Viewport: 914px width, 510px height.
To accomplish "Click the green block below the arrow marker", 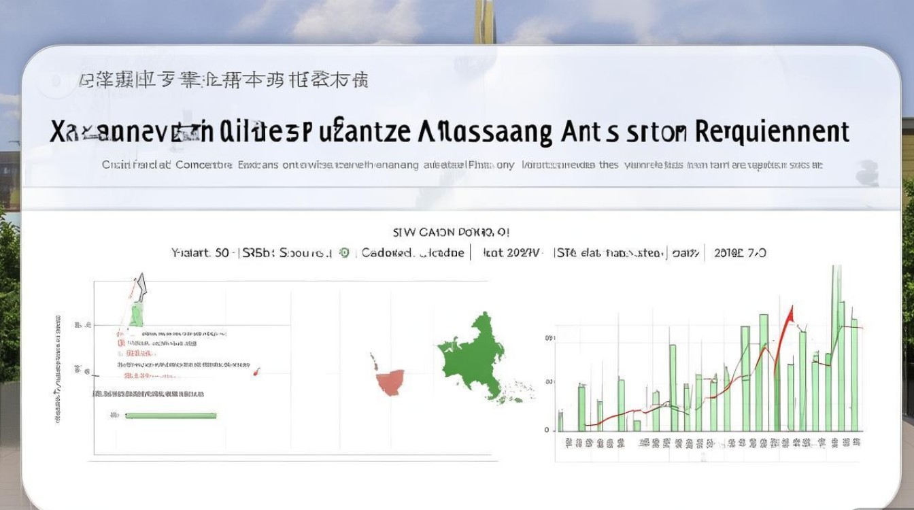I will 136,316.
